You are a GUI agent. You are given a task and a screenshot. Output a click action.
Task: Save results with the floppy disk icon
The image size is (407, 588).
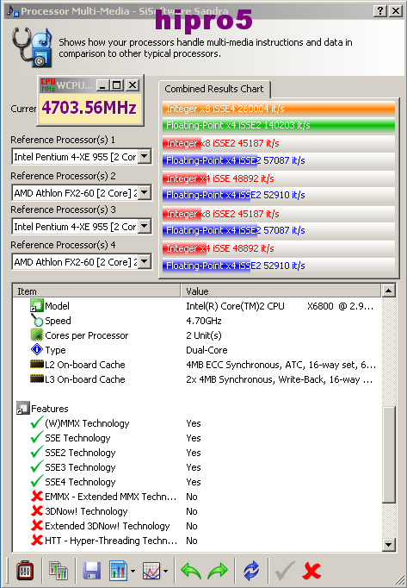(91, 571)
